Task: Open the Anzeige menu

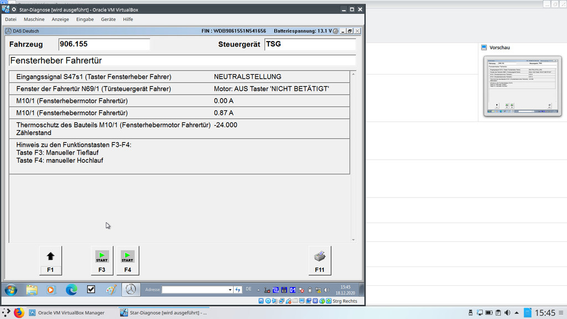Action: pyautogui.click(x=60, y=19)
